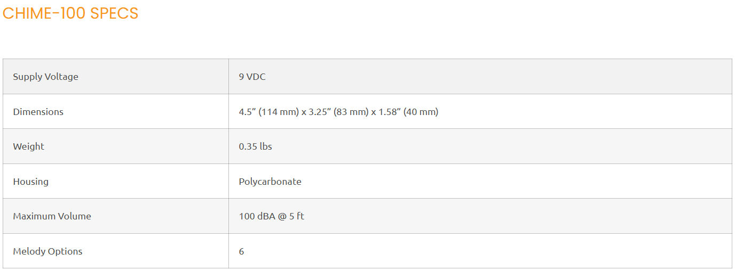The width and height of the screenshot is (736, 270).
Task: Click the 5 ft distance text
Action: click(297, 216)
